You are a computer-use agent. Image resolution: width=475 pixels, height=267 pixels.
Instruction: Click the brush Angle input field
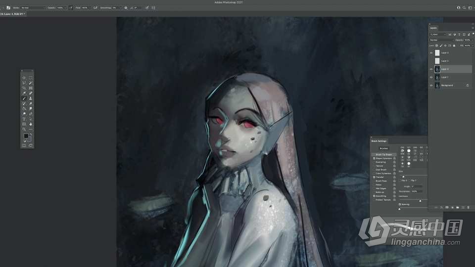pos(417,186)
